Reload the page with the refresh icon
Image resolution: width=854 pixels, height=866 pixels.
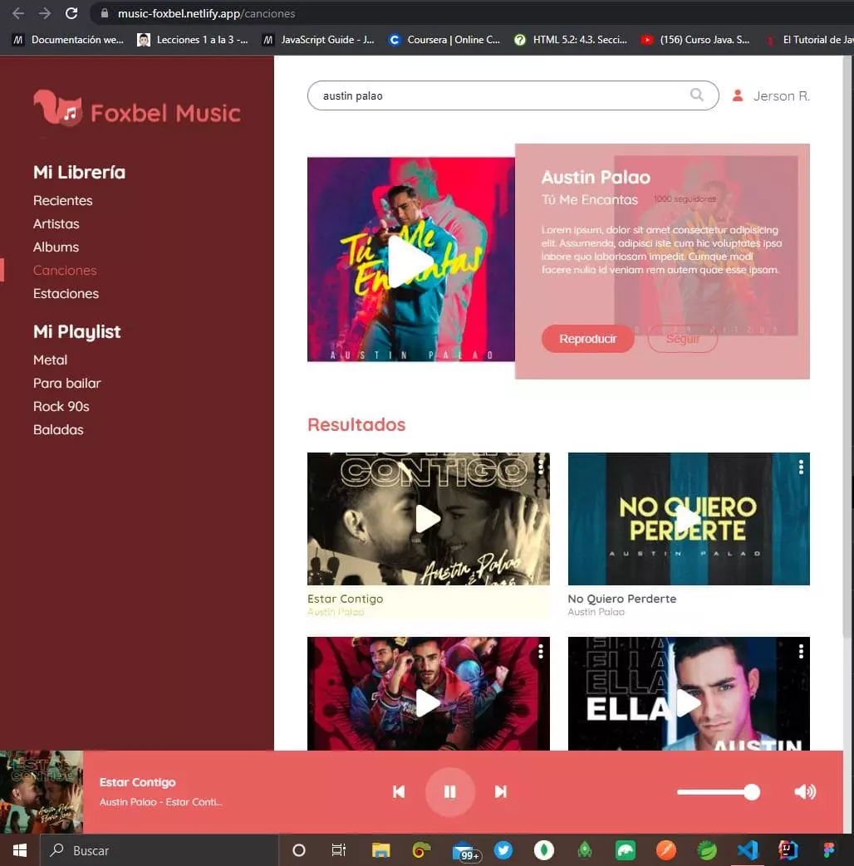pos(71,13)
